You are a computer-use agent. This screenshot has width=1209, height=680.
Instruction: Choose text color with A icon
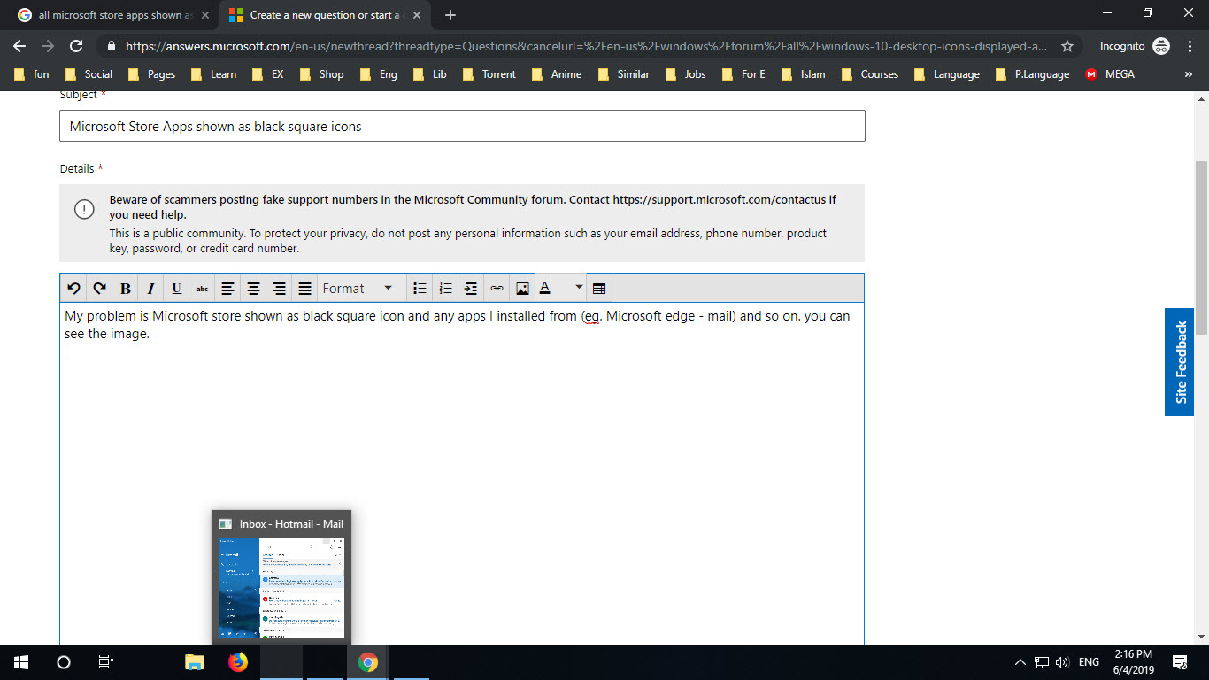click(546, 289)
